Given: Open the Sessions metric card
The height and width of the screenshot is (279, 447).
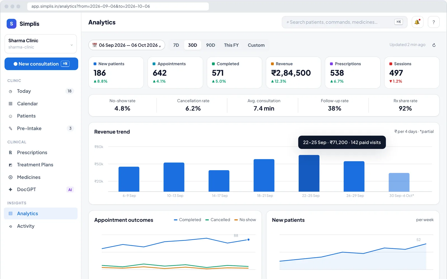Looking at the screenshot, I should coord(412,73).
